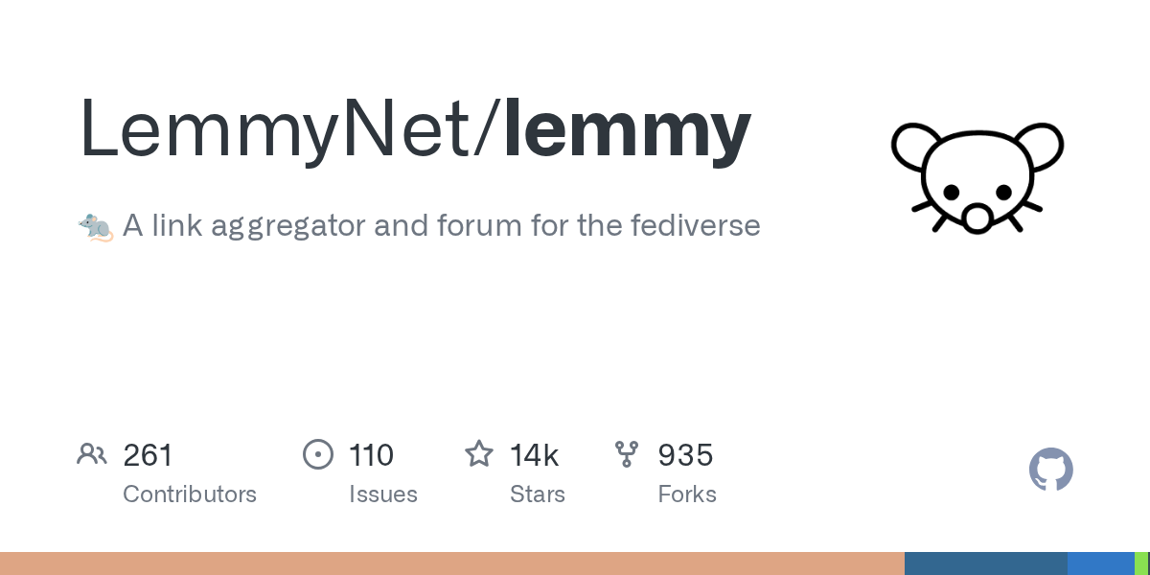Open the Issues label
This screenshot has width=1150, height=575.
pyautogui.click(x=383, y=494)
